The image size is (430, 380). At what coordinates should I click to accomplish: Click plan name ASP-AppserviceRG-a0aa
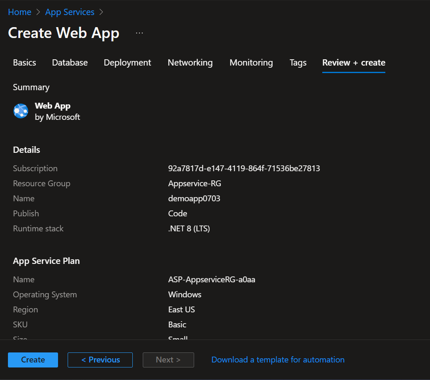tap(211, 279)
